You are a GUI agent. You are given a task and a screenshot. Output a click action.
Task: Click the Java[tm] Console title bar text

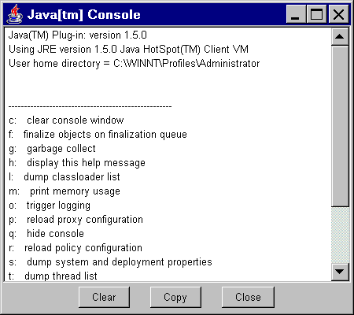[84, 15]
